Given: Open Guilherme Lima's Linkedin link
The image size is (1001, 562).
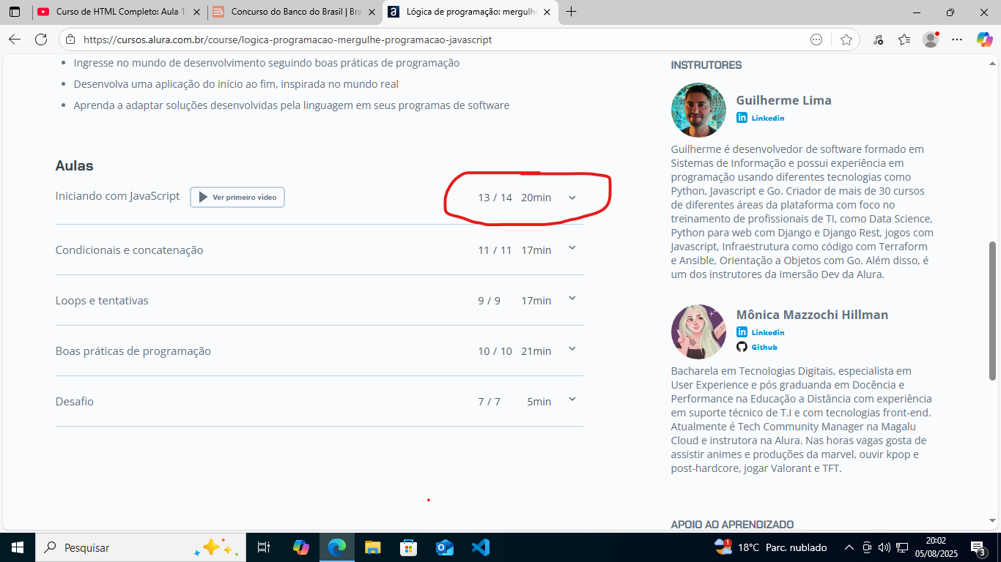Looking at the screenshot, I should (761, 118).
